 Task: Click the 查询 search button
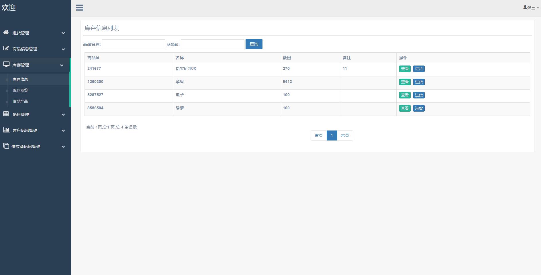254,44
